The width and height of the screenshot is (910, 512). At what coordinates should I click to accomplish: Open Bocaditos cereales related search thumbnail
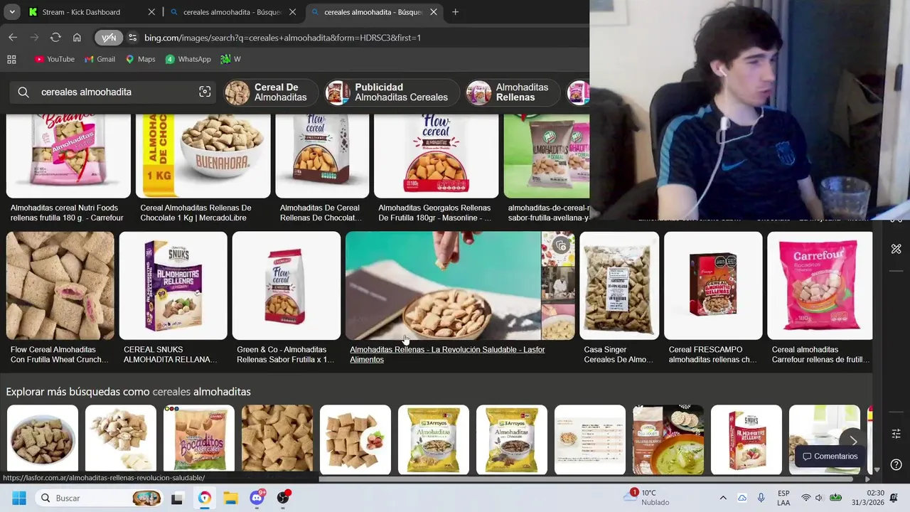point(199,439)
